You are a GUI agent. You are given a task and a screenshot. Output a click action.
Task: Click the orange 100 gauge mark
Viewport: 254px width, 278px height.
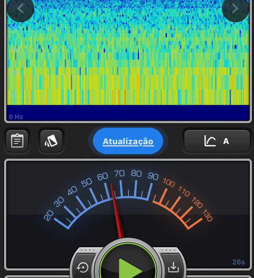pyautogui.click(x=169, y=182)
